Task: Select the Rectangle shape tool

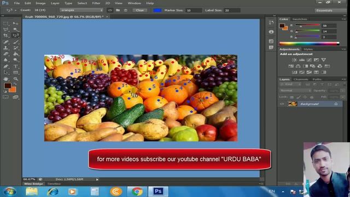Action: coord(15,72)
